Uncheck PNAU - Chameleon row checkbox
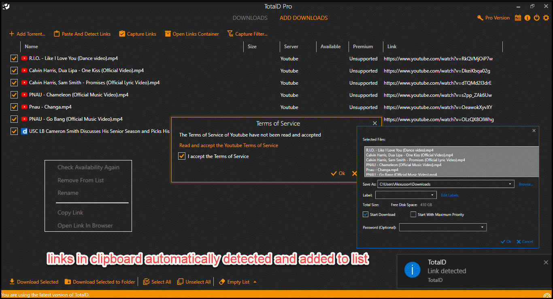 pos(14,95)
